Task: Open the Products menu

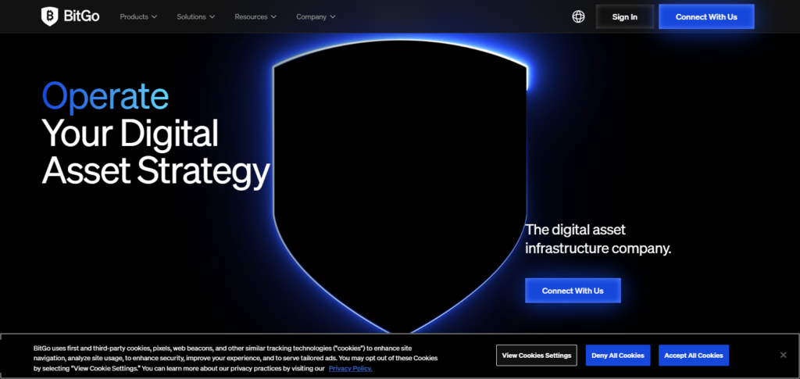Action: [134, 16]
